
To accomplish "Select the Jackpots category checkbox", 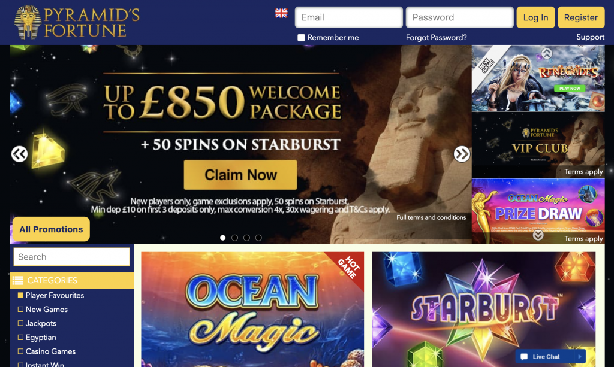I will point(20,323).
